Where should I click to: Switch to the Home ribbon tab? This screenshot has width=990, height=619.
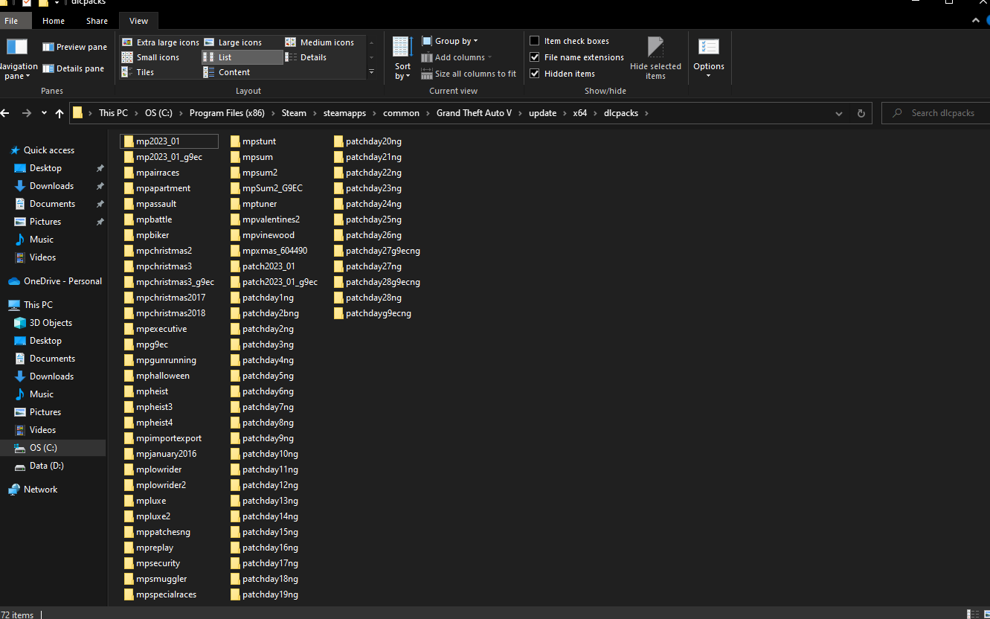click(x=54, y=21)
